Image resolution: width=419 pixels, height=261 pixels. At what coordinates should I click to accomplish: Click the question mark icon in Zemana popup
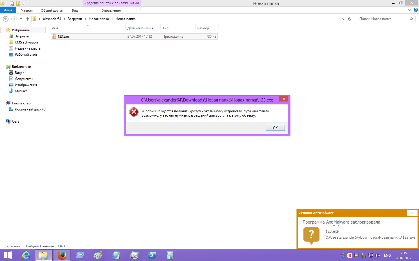(311, 235)
